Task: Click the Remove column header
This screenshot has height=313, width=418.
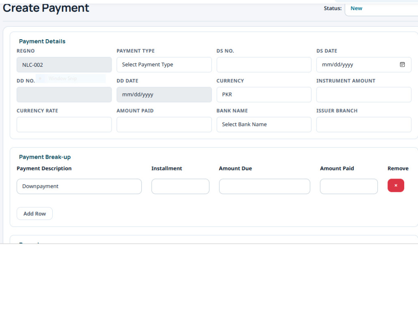Action: [x=398, y=169]
